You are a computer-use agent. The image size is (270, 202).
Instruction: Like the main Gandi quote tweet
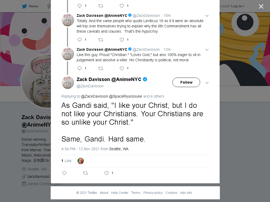coord(107,173)
